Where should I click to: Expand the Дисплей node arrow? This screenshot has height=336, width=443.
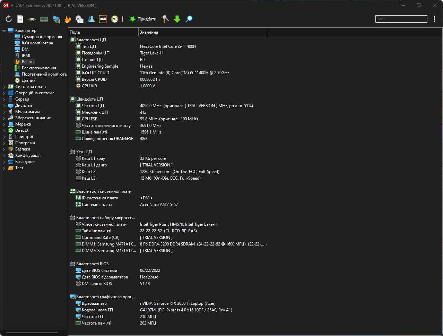pos(4,105)
